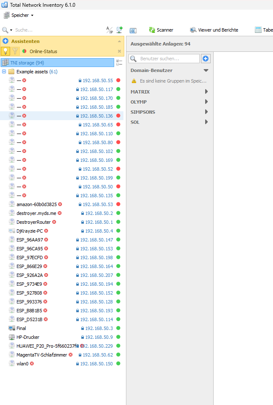This screenshot has height=405, width=273.
Task: Click IP address 192.168.50.194
Action: point(96,284)
